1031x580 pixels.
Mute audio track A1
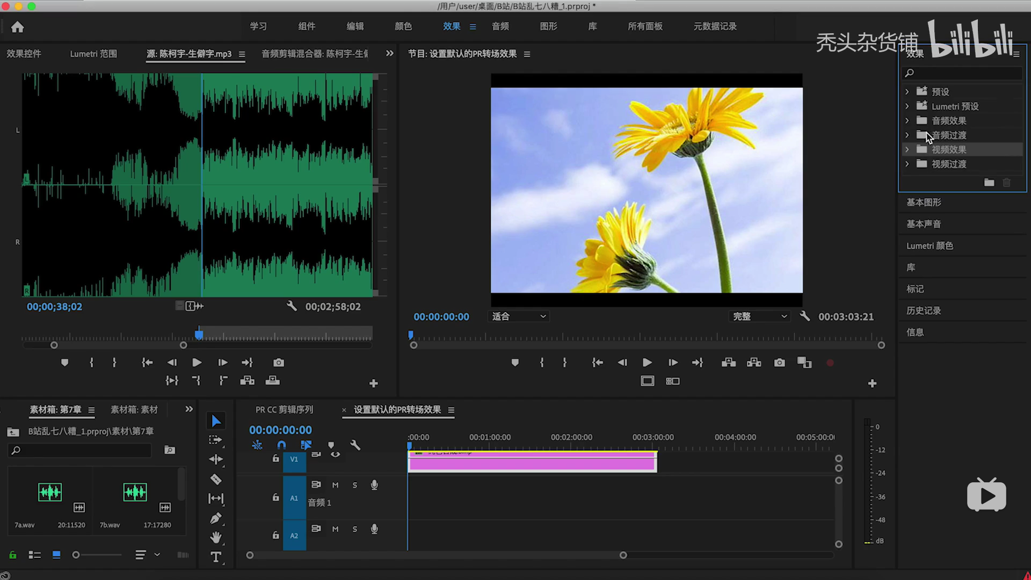click(x=335, y=485)
